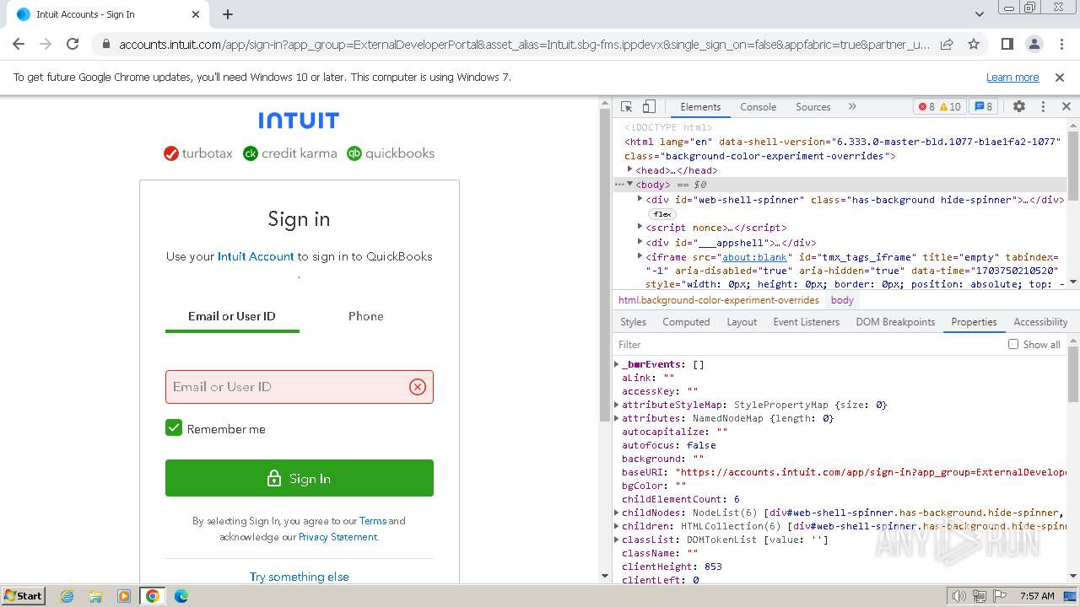Click the volume icon in system tray

[959, 596]
